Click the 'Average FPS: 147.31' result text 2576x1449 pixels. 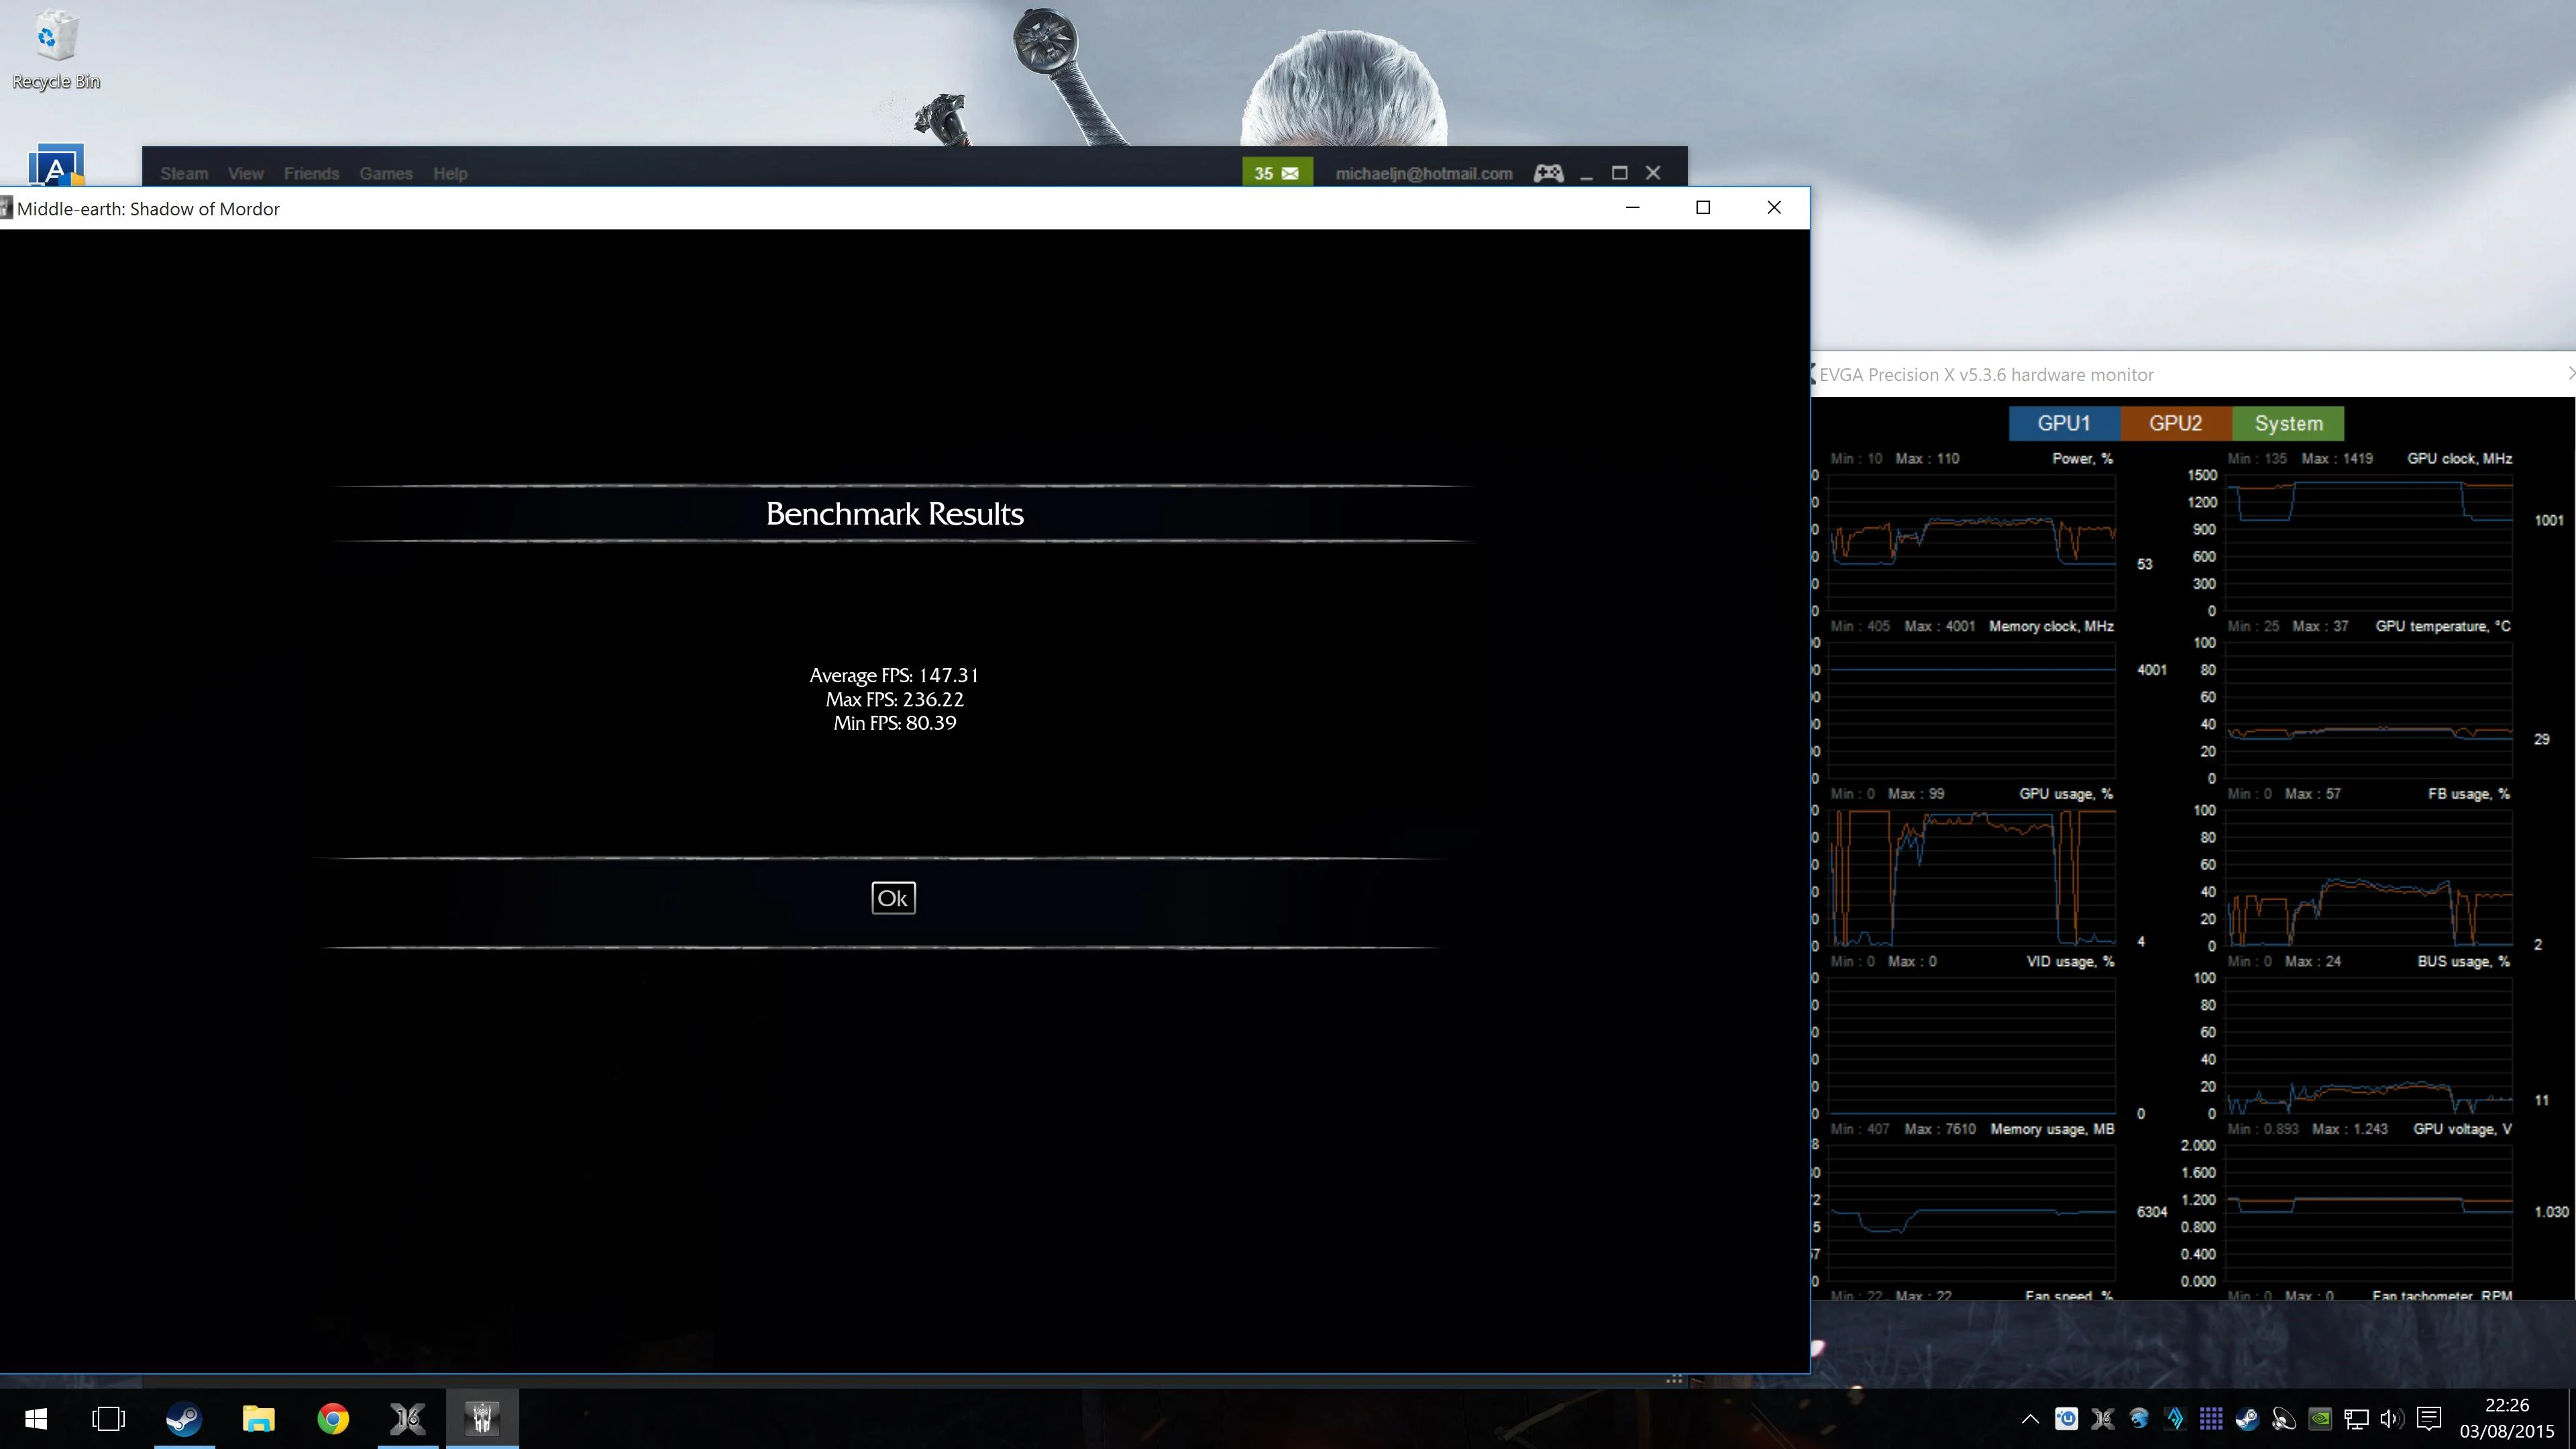coord(894,675)
